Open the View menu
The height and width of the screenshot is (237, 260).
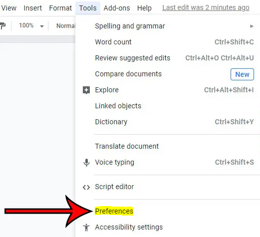[x=8, y=8]
